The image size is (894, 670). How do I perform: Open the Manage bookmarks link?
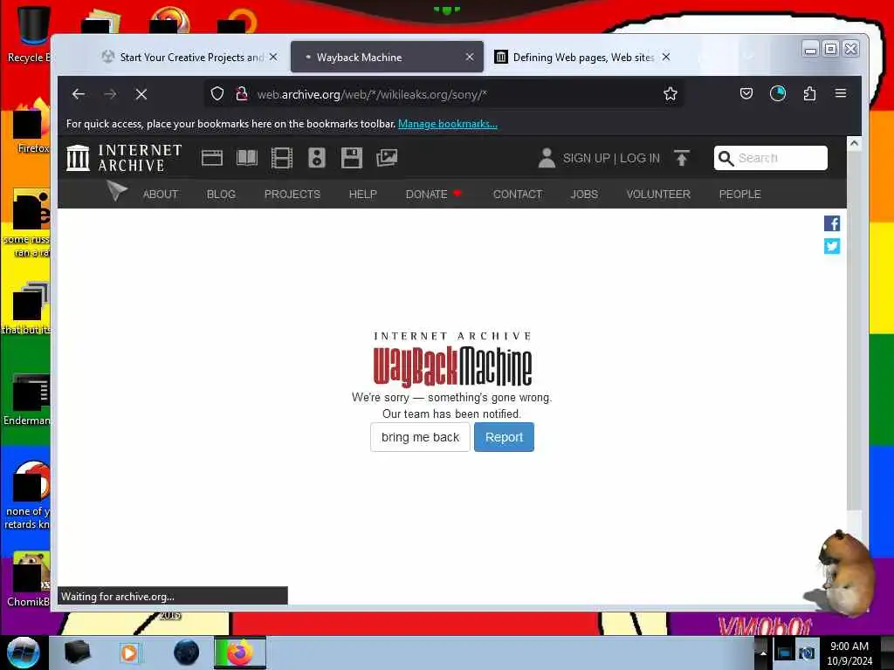pyautogui.click(x=448, y=124)
